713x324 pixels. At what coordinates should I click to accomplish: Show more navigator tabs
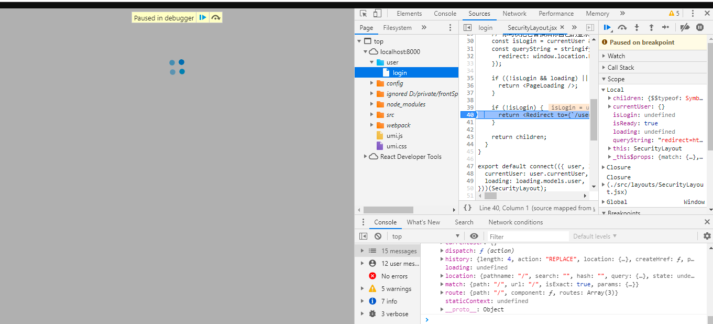click(x=424, y=28)
